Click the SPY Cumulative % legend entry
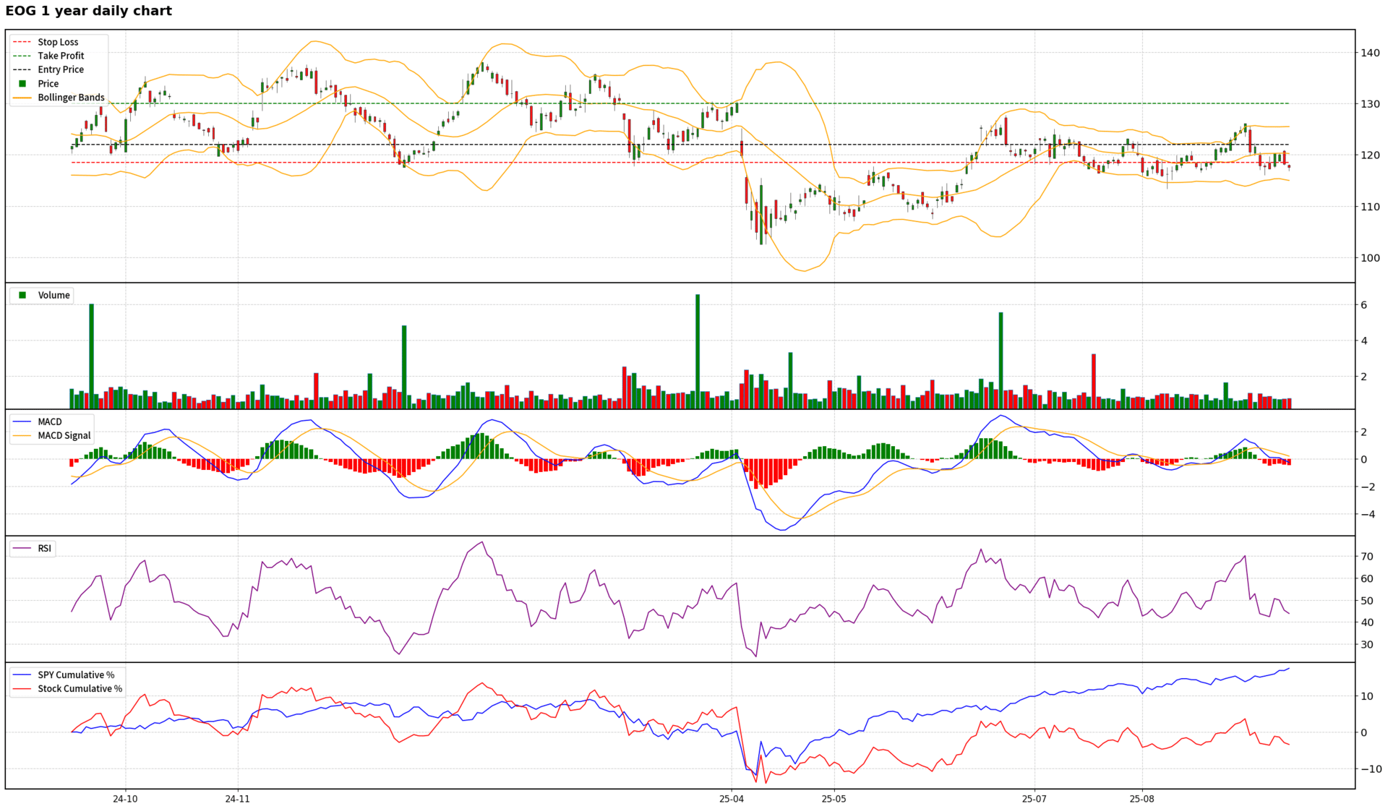Screen dimensions: 1388x809 click(x=76, y=675)
